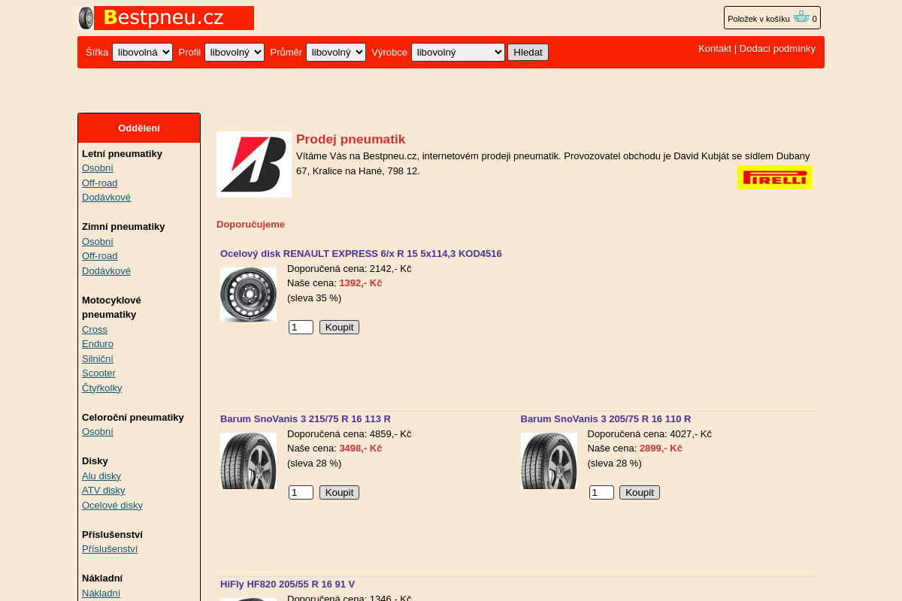Open Alu disky category
Screen dimensions: 902x601
[101, 476]
